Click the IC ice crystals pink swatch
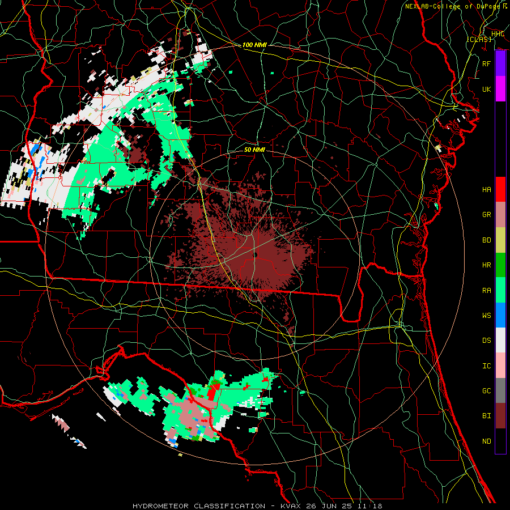Viewport: 510px width, 510px height. [x=500, y=365]
